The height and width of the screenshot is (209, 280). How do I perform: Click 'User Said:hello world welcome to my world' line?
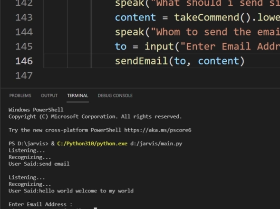[x=71, y=191]
